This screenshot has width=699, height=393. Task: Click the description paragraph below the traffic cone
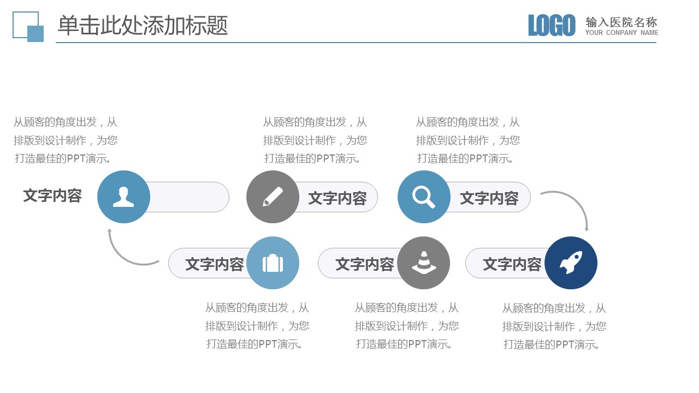click(406, 326)
